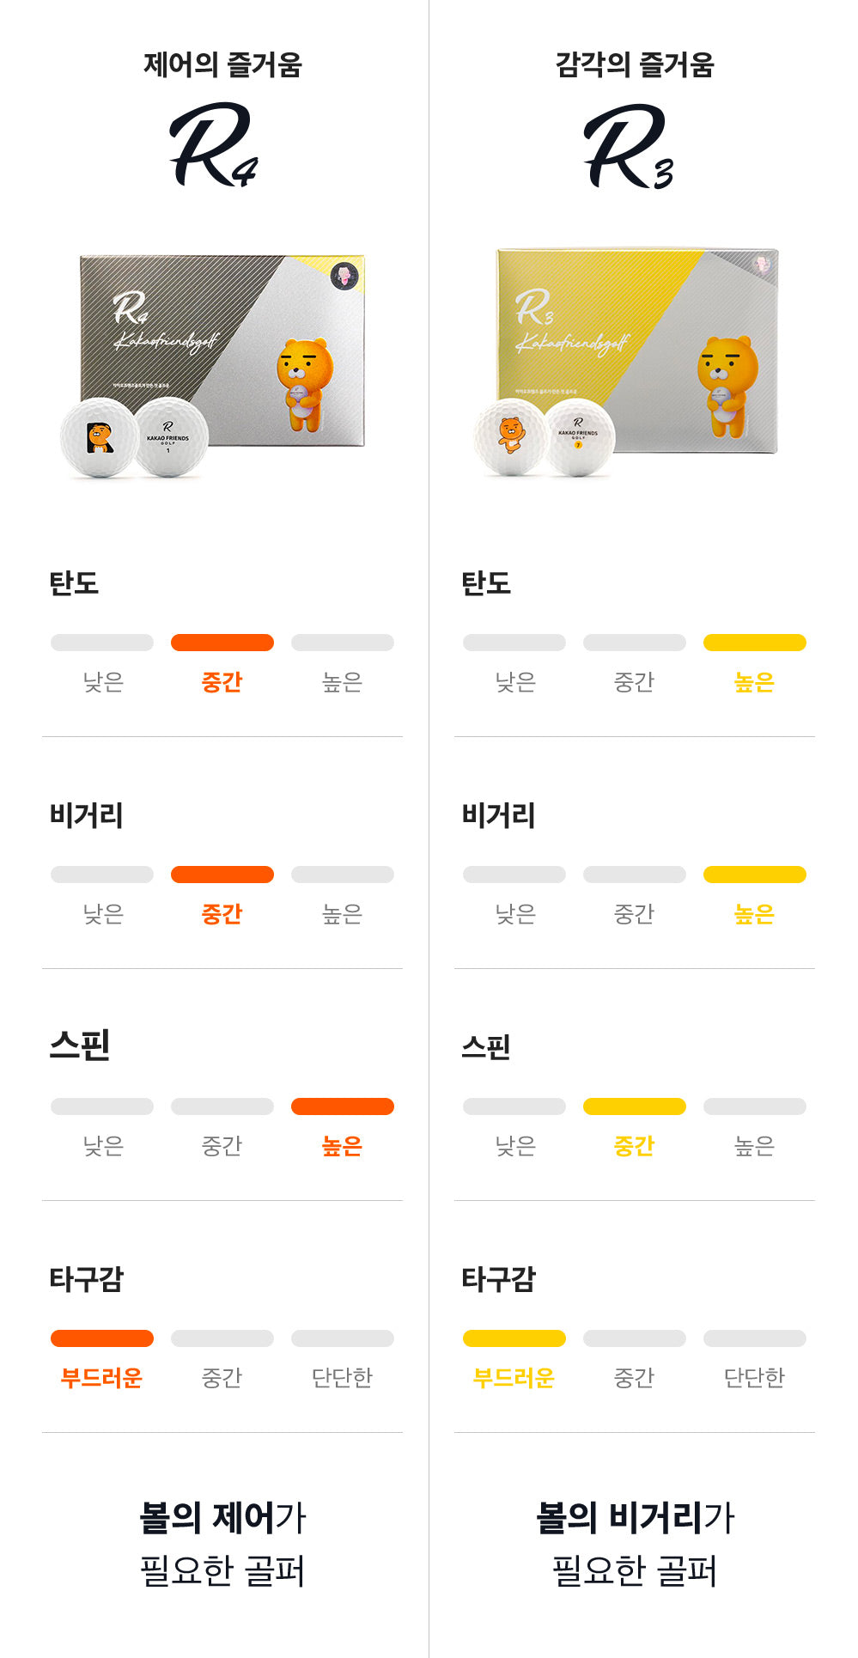Image resolution: width=858 pixels, height=1658 pixels.
Task: Click the Ryan character on the R4 box
Action: [x=304, y=383]
